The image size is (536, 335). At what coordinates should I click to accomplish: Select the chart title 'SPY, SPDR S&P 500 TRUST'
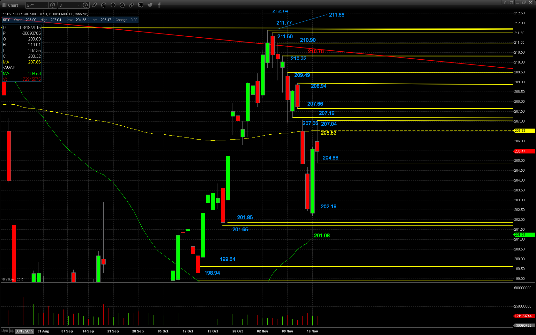(x=26, y=14)
